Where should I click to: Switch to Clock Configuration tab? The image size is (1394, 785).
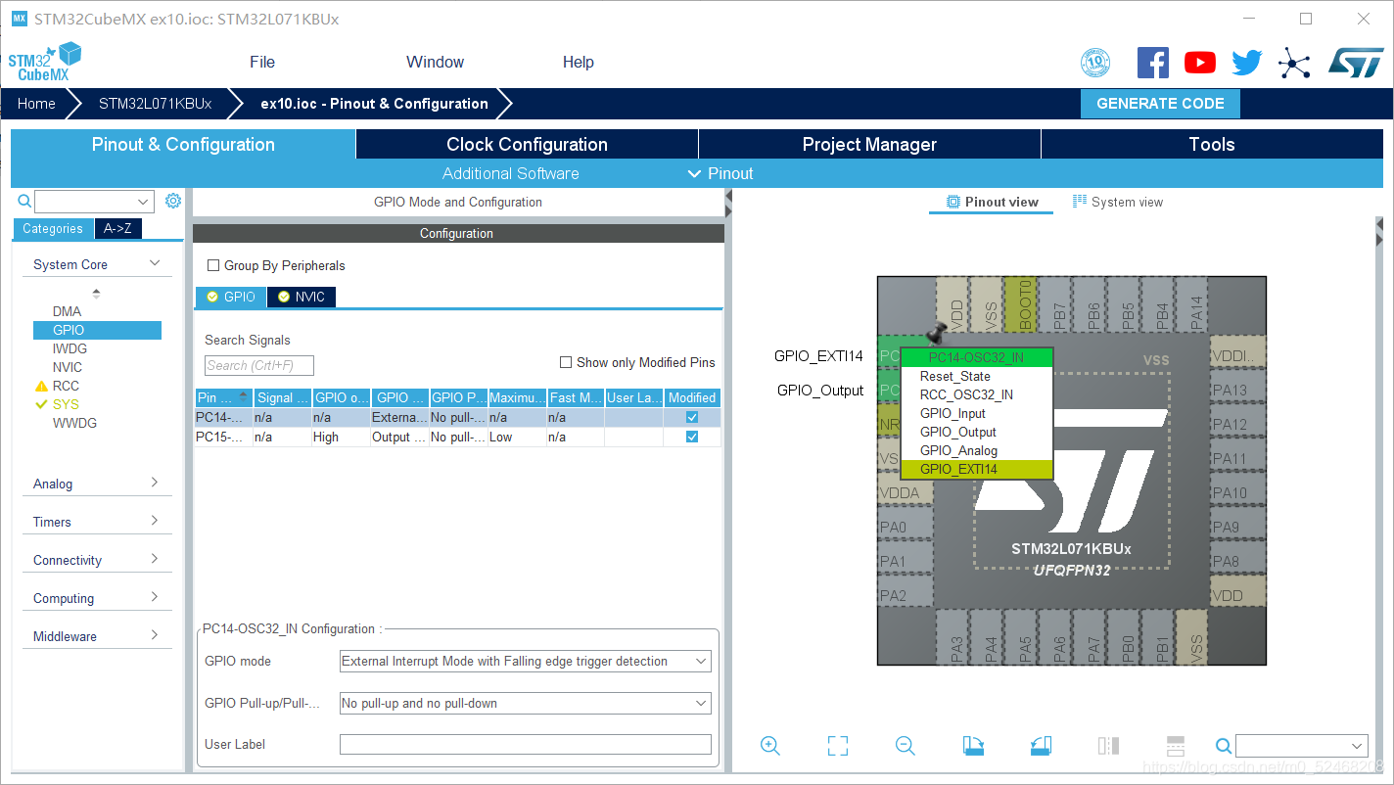point(527,144)
